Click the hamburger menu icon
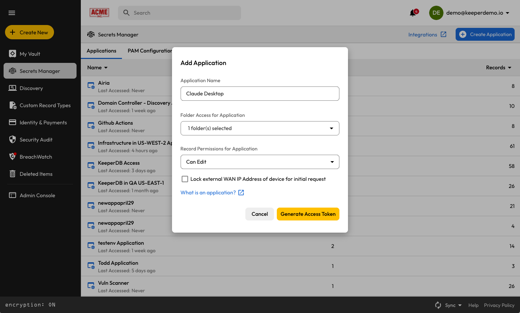520x313 pixels. coord(12,13)
